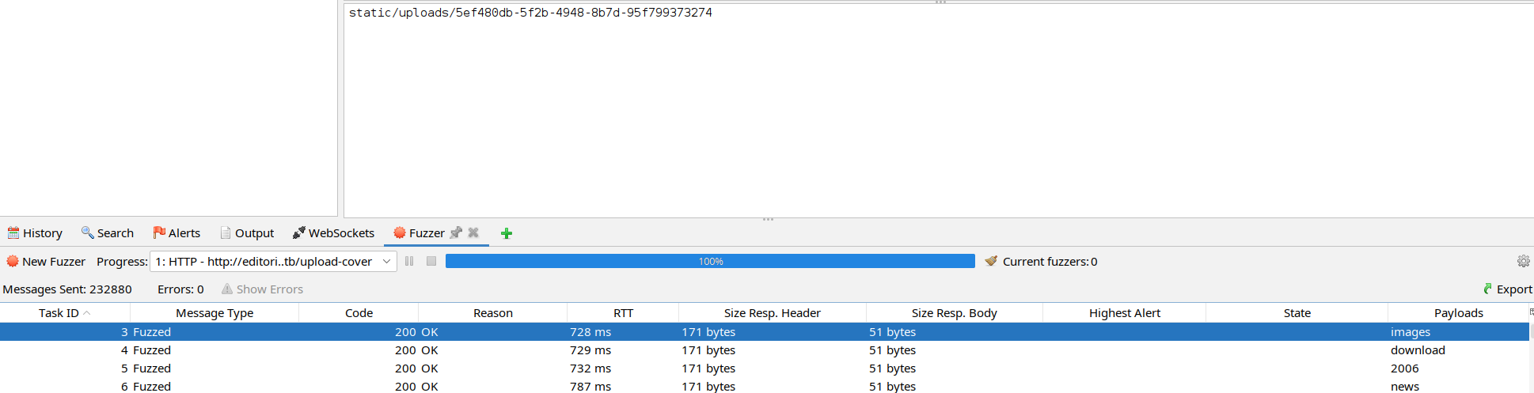The width and height of the screenshot is (1534, 393).
Task: Open the History tab
Action: pyautogui.click(x=35, y=233)
